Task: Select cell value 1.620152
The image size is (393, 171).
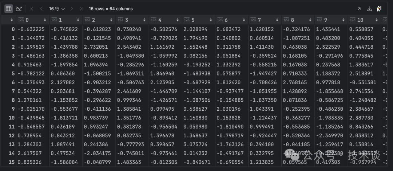Action: click(262, 29)
